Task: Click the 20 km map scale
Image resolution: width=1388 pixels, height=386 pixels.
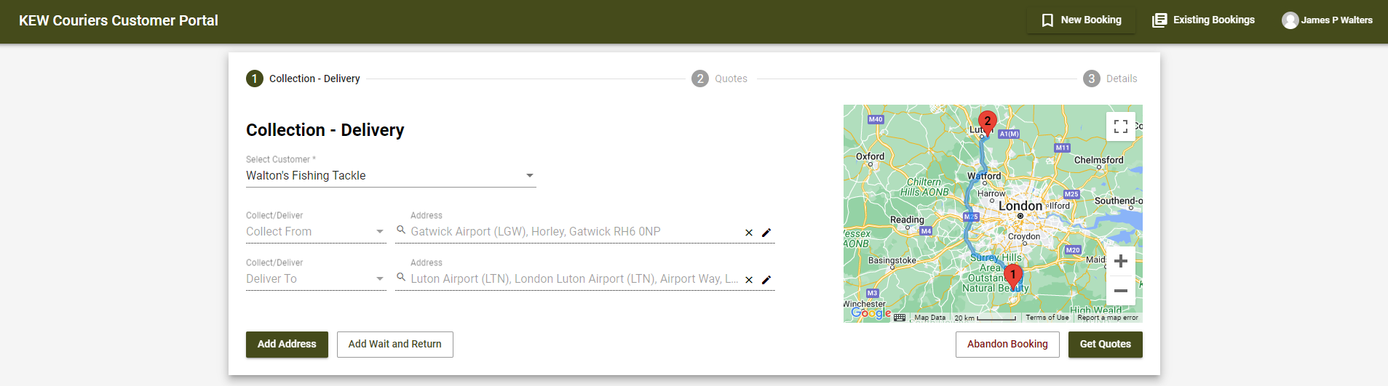Action: click(x=985, y=318)
